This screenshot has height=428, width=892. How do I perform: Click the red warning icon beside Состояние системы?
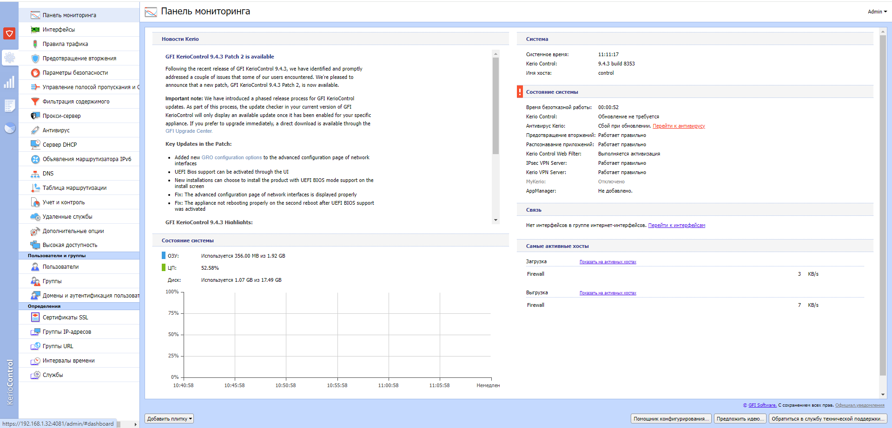pyautogui.click(x=520, y=92)
